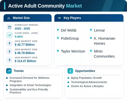Screen dimensions: 127x101
Task: Click the forecast period value 2025 - 2035
Action: click(22, 29)
